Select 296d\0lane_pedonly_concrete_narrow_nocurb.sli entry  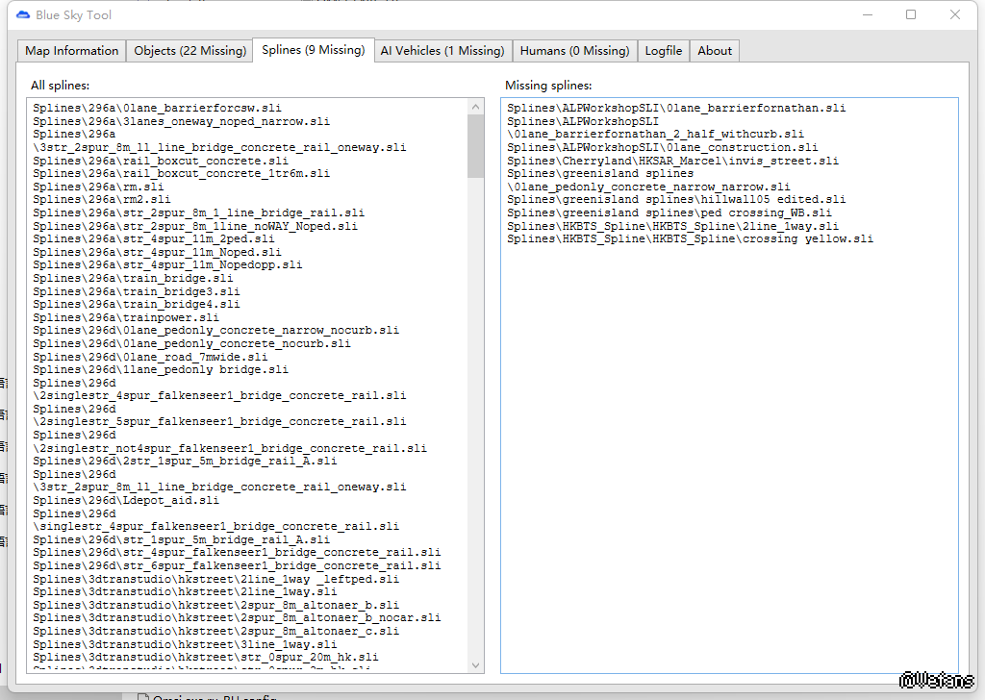(215, 330)
